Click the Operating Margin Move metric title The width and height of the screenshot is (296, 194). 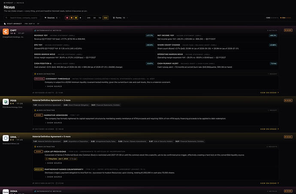(170, 54)
